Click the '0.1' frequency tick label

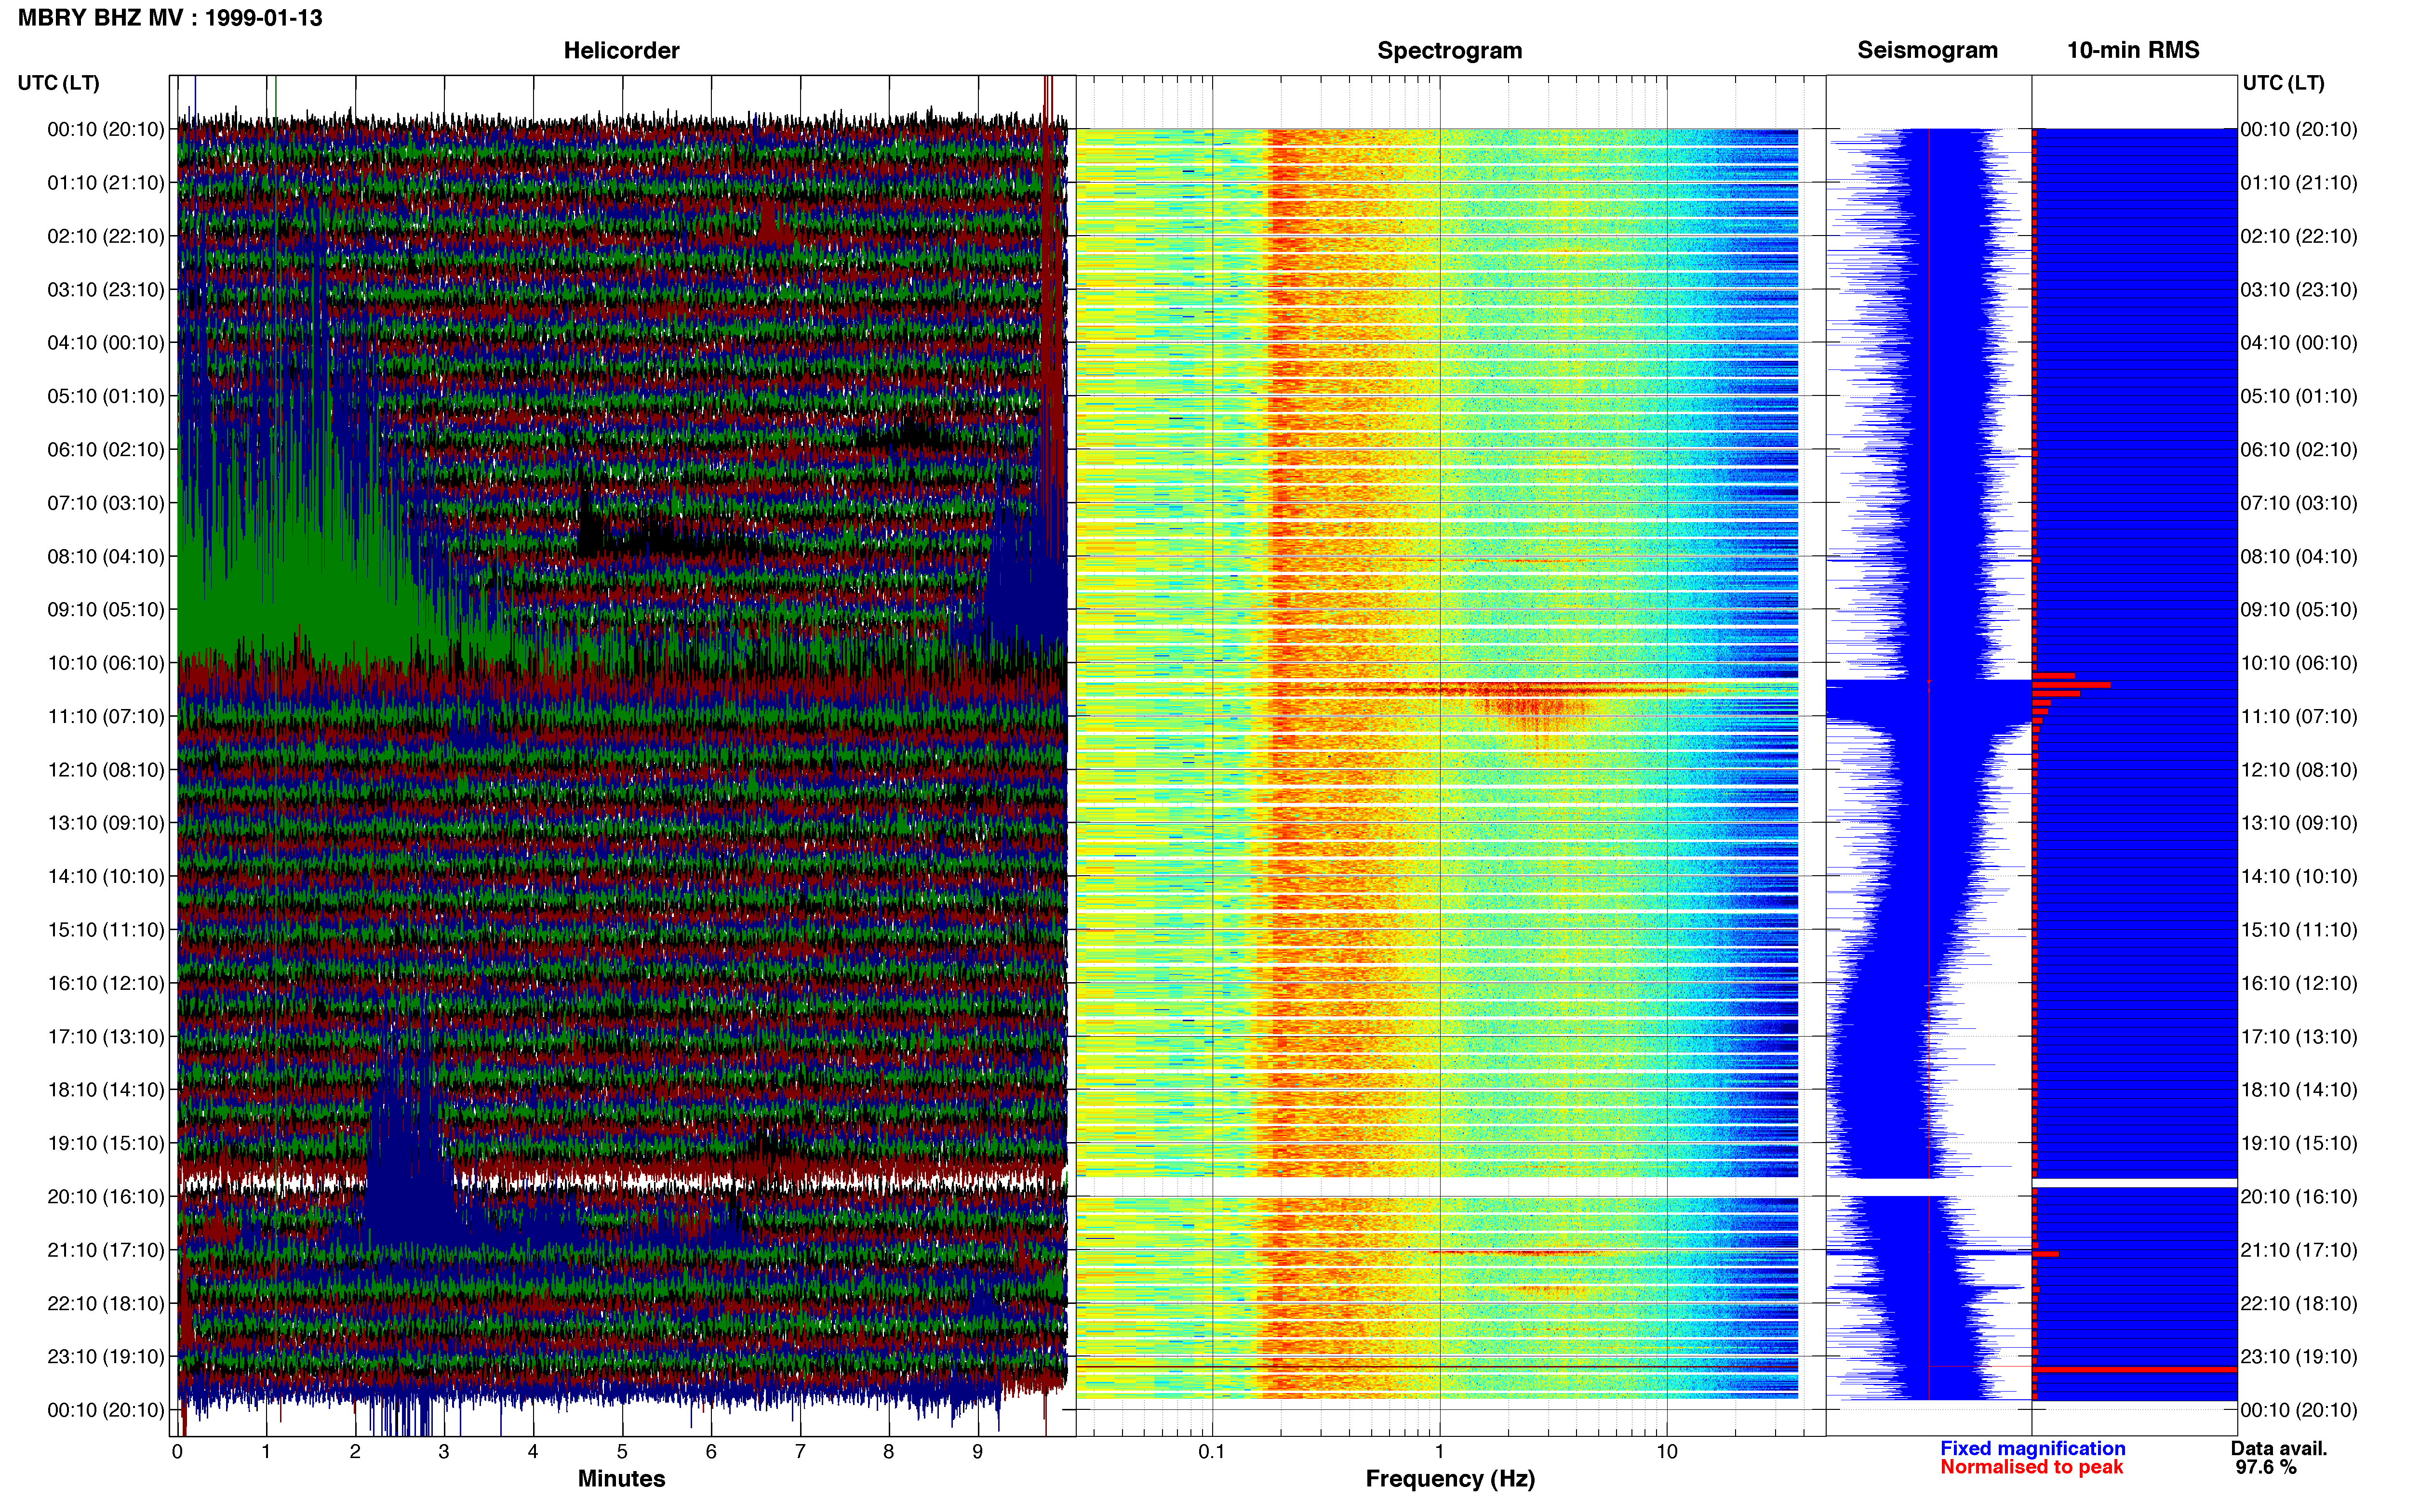1212,1451
